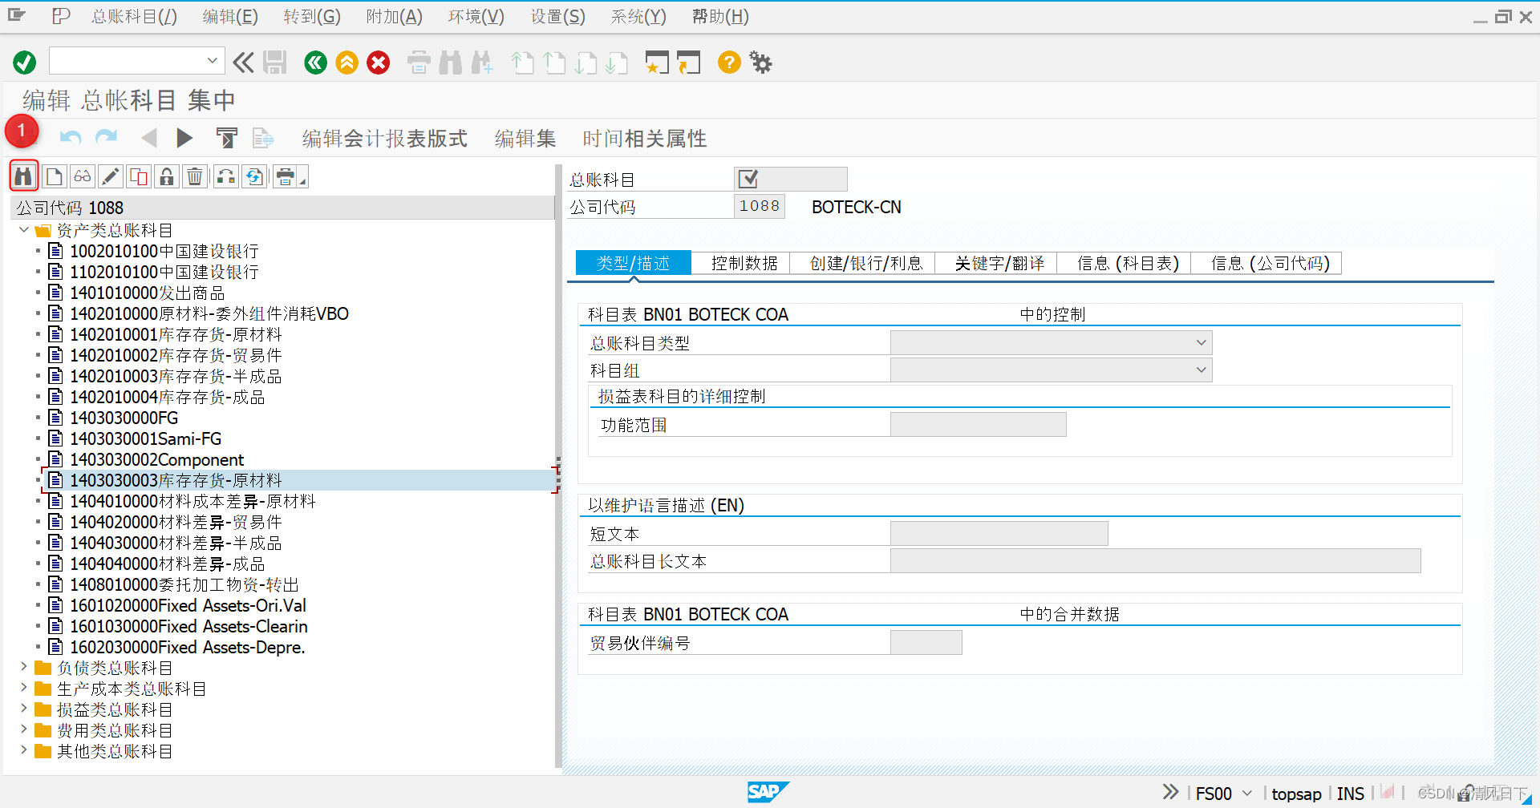Viewport: 1540px width, 808px height.
Task: Select account 1002010100中国建设银行
Action: tap(164, 251)
